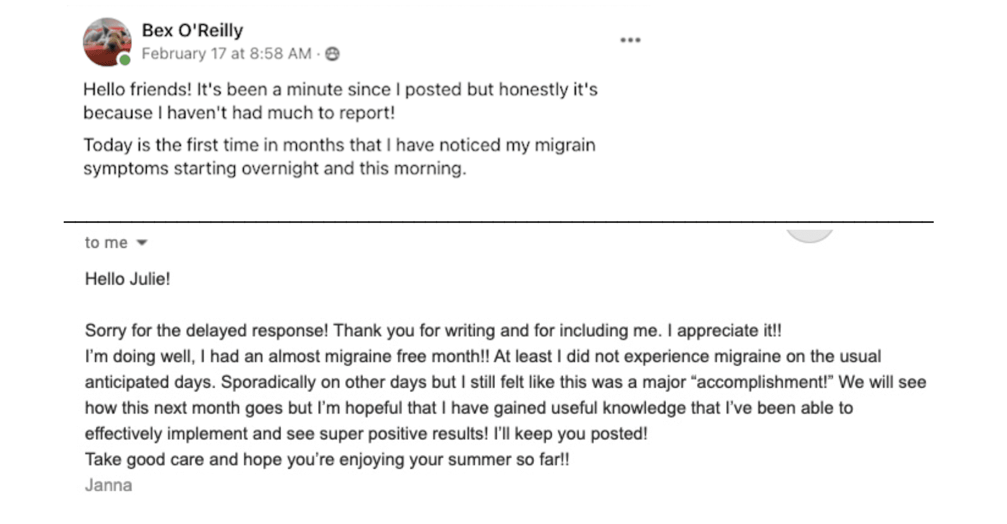
Task: Click the "Hello friends!" post paragraph
Action: (340, 101)
